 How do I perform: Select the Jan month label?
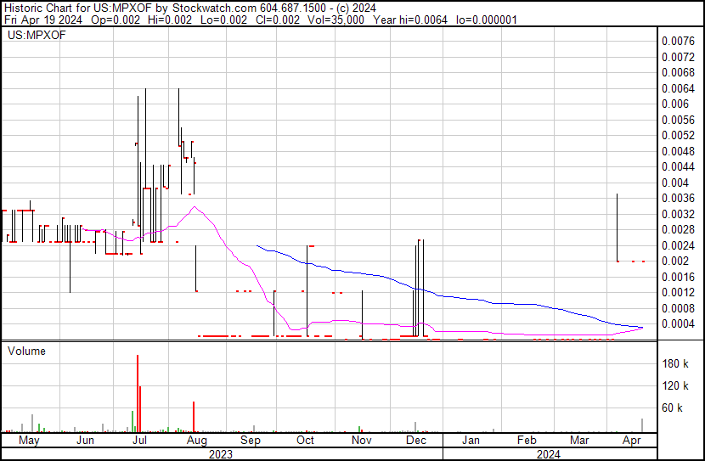[471, 441]
